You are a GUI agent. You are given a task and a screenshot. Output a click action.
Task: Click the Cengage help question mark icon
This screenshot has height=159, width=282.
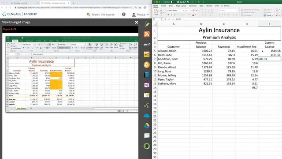(124, 14)
